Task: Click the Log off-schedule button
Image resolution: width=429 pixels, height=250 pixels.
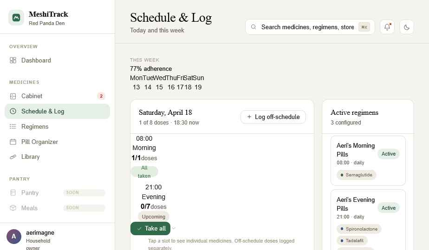Action: click(x=273, y=117)
